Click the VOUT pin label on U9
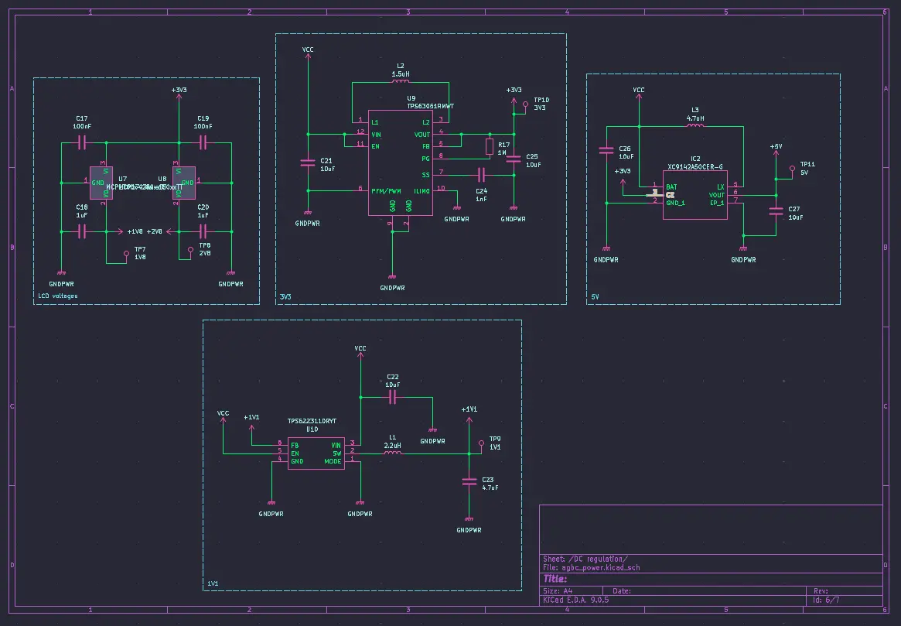 pos(421,135)
